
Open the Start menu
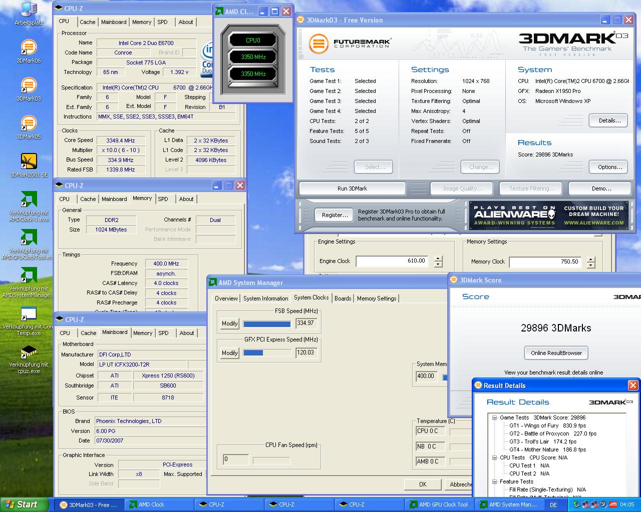pos(24,504)
